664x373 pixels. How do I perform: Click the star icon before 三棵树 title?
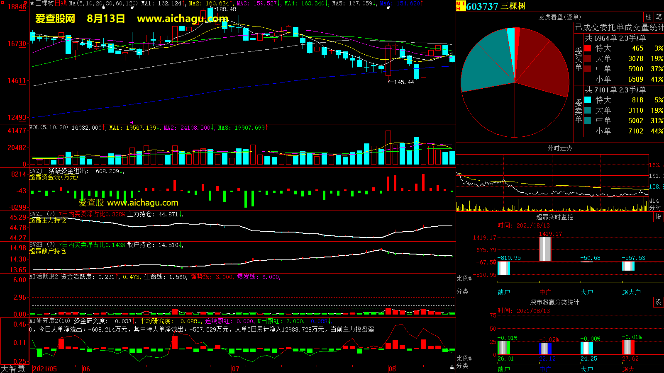(32, 3)
